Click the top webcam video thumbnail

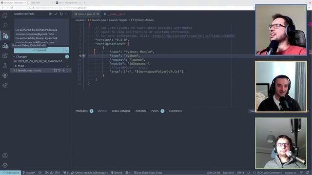[x=281, y=30]
